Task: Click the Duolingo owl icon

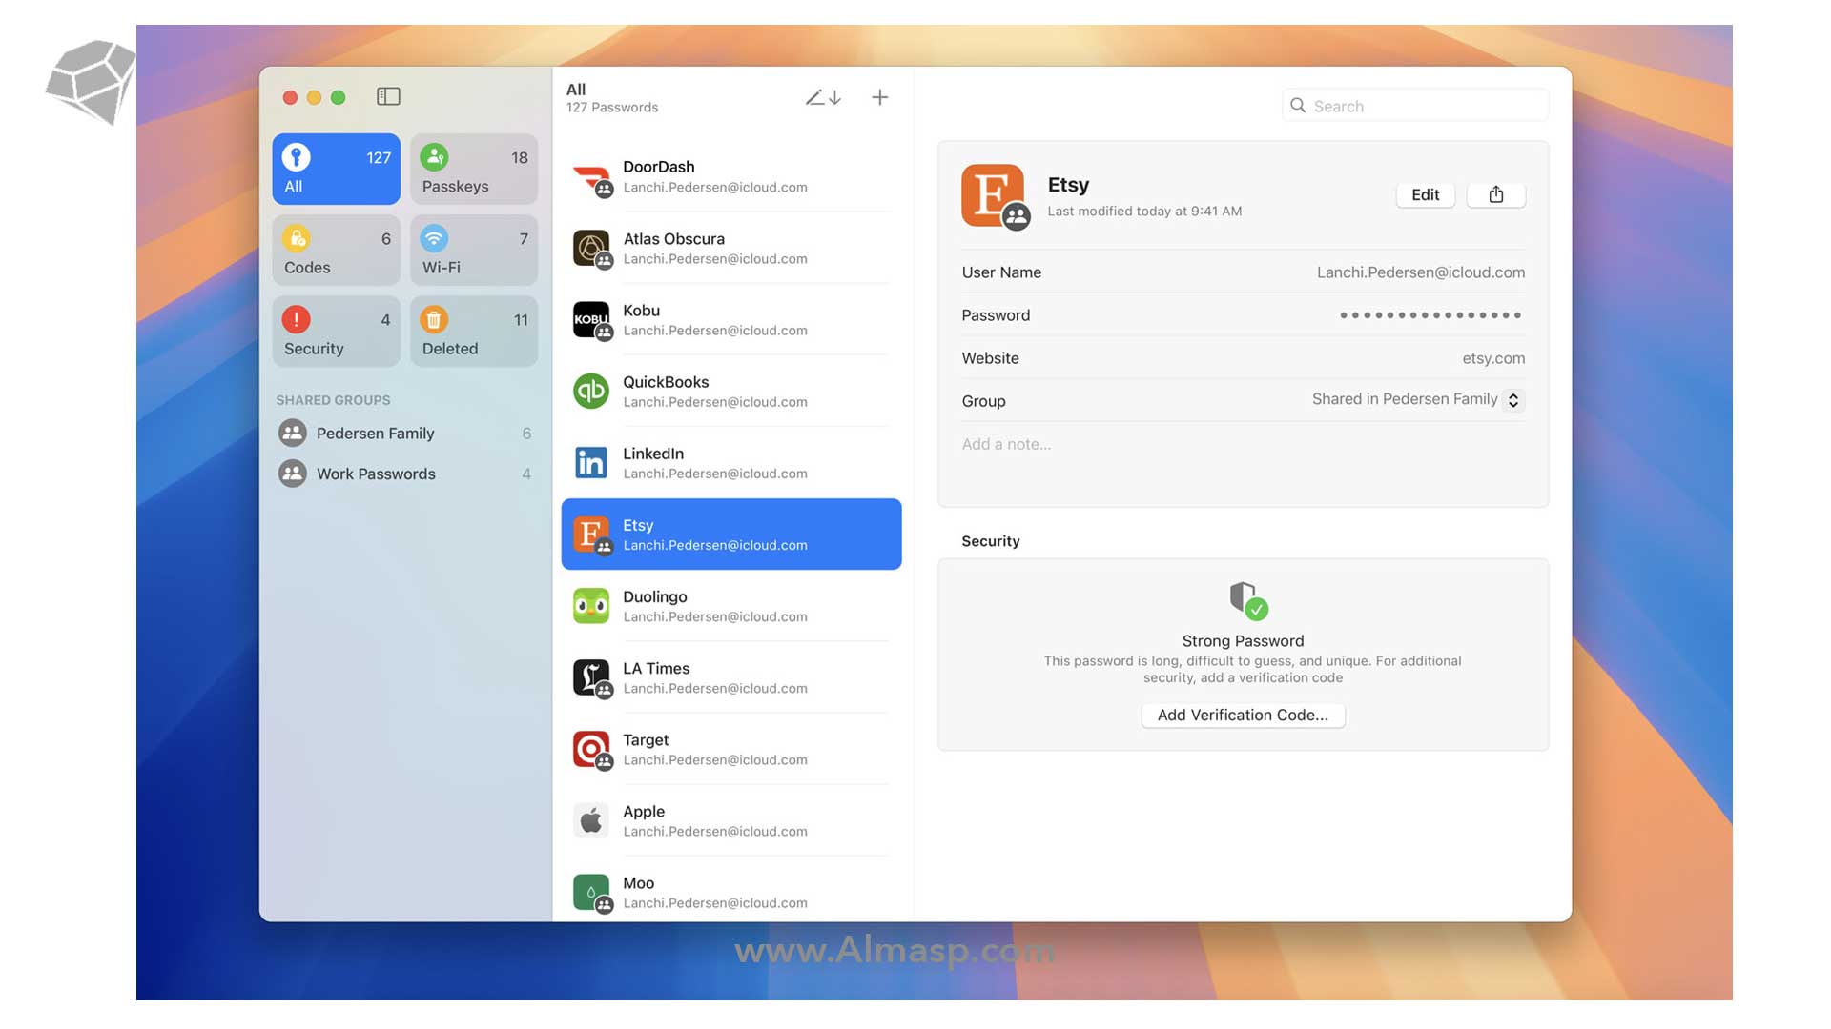Action: tap(591, 606)
